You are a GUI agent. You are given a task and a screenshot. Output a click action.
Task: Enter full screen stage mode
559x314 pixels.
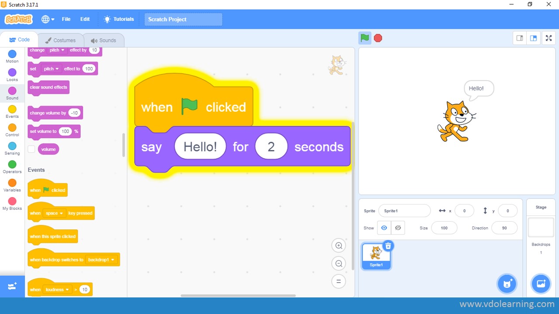(549, 38)
